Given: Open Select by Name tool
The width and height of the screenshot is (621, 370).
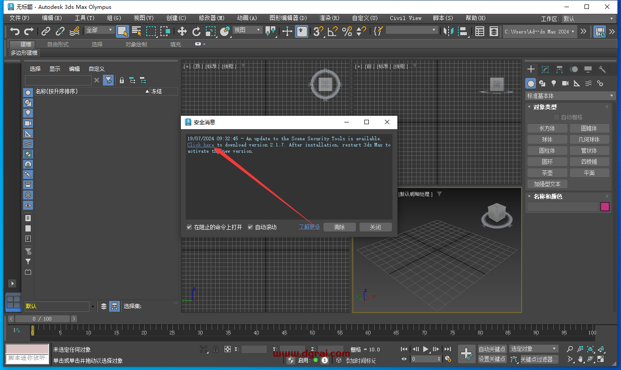Looking at the screenshot, I should [137, 31].
